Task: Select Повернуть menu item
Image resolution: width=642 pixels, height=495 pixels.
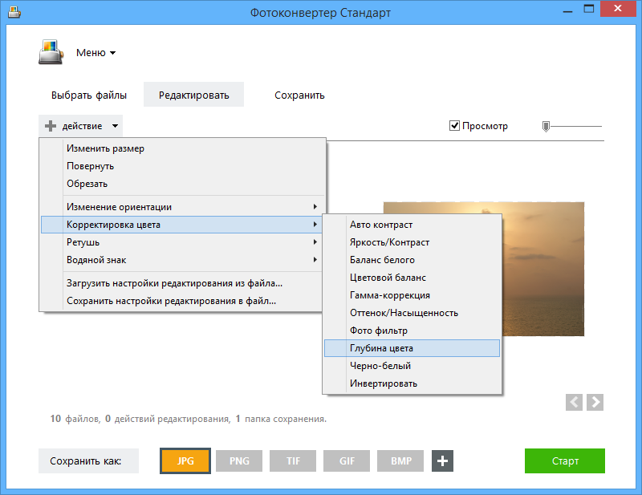Action: [182, 166]
